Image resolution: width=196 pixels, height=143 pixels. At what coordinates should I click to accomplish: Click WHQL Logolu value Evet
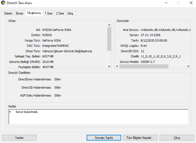144,46
